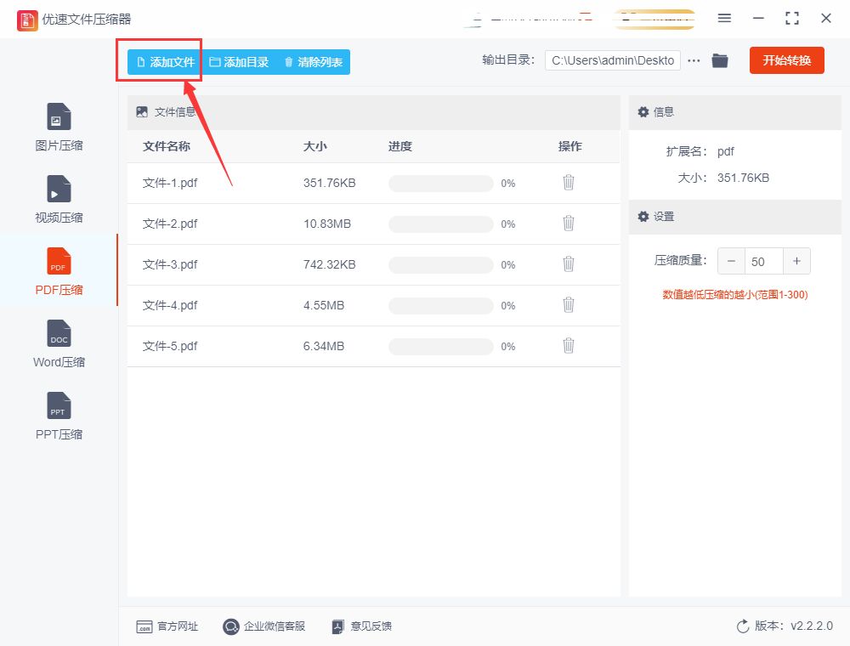850x646 pixels.
Task: Delete 文件-1.pdf using its trash icon
Action: pos(569,183)
